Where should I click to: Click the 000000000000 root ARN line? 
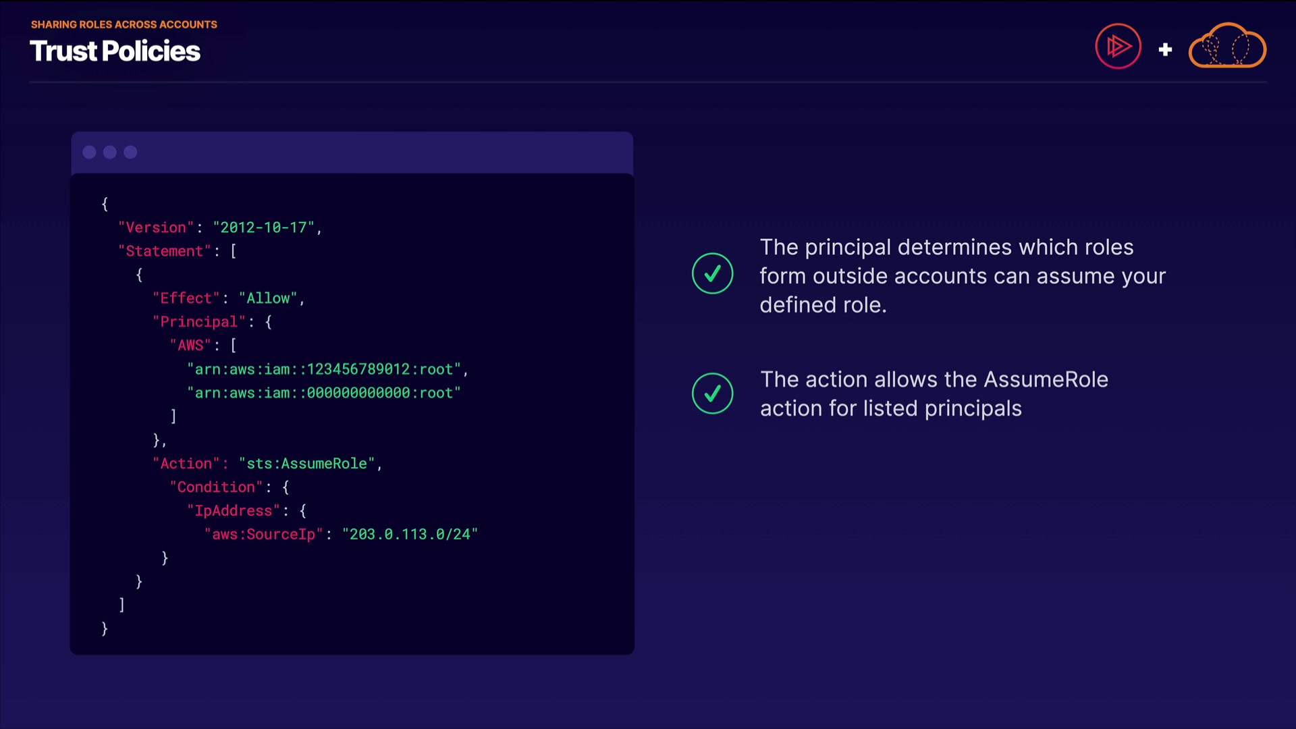tap(324, 393)
